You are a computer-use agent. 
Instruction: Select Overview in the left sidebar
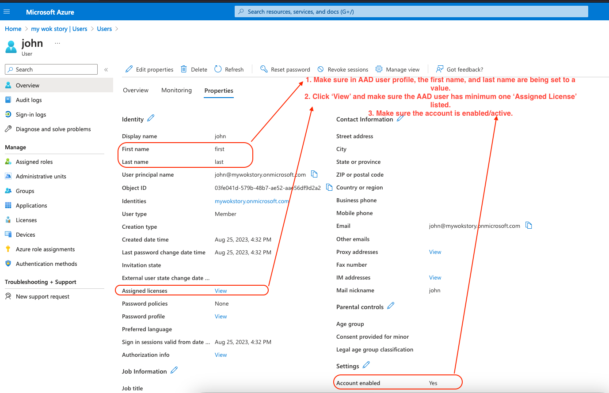57,85
